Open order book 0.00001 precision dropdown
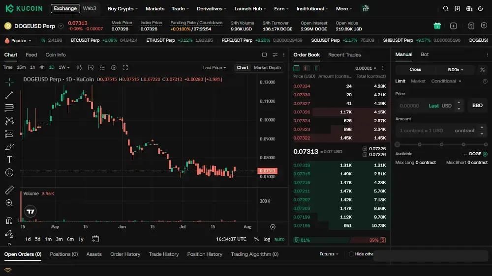This screenshot has width=492, height=276. click(366, 68)
